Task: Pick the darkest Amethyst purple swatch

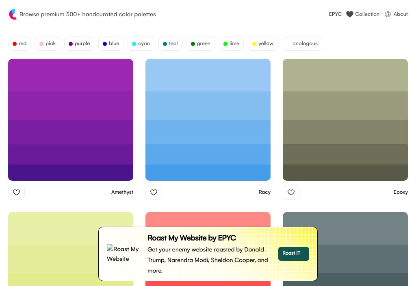Action: [71, 172]
